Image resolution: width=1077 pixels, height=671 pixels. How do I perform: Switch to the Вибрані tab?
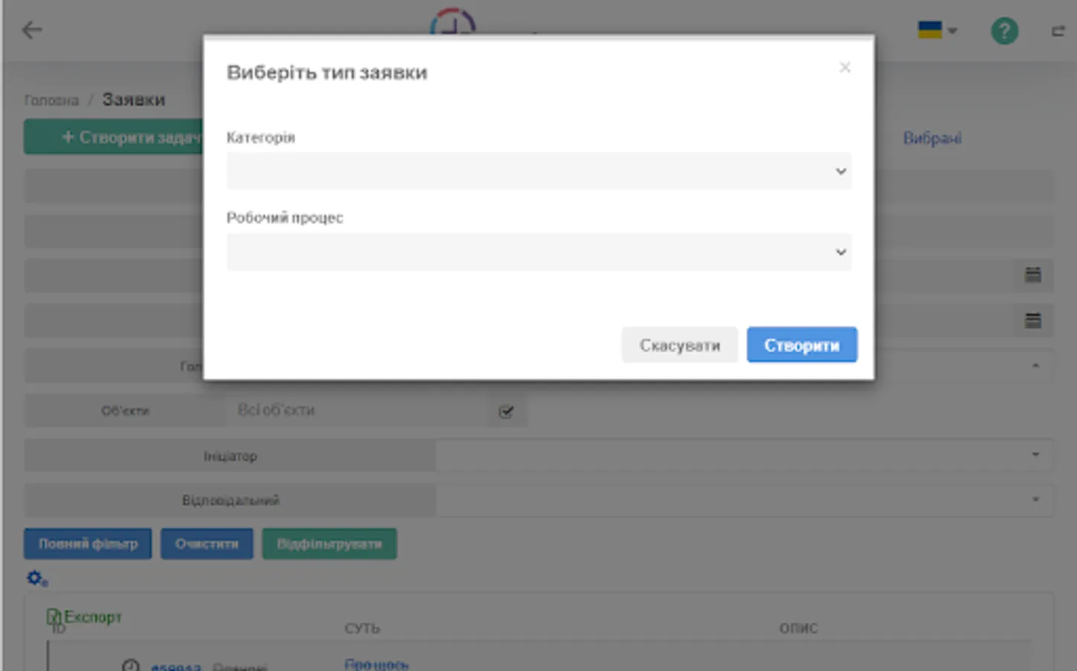[x=932, y=138]
